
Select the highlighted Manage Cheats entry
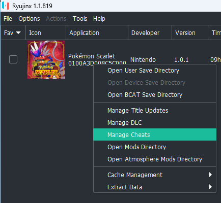(x=155, y=134)
